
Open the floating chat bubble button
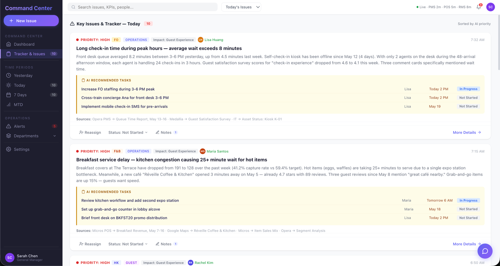485,251
